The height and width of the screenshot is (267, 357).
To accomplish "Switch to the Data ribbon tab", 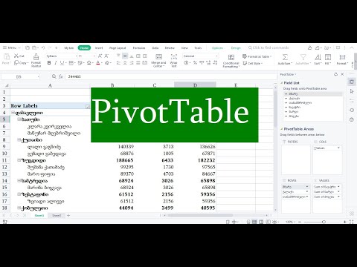I will coord(155,48).
